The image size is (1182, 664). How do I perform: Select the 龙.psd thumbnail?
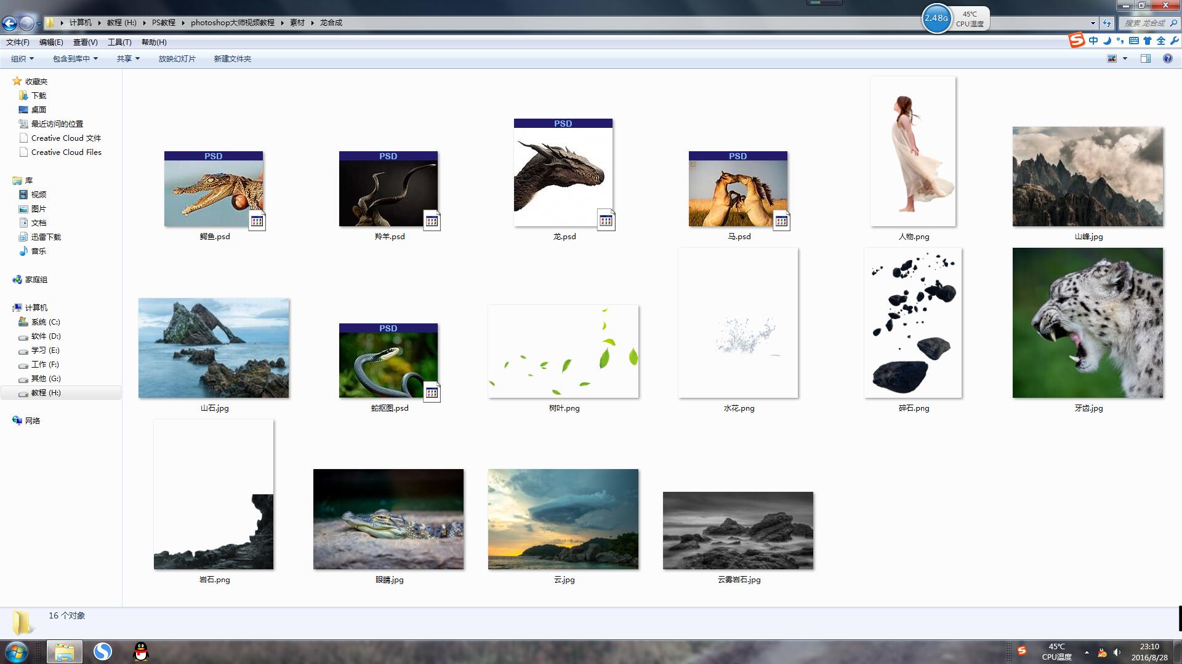(x=563, y=173)
